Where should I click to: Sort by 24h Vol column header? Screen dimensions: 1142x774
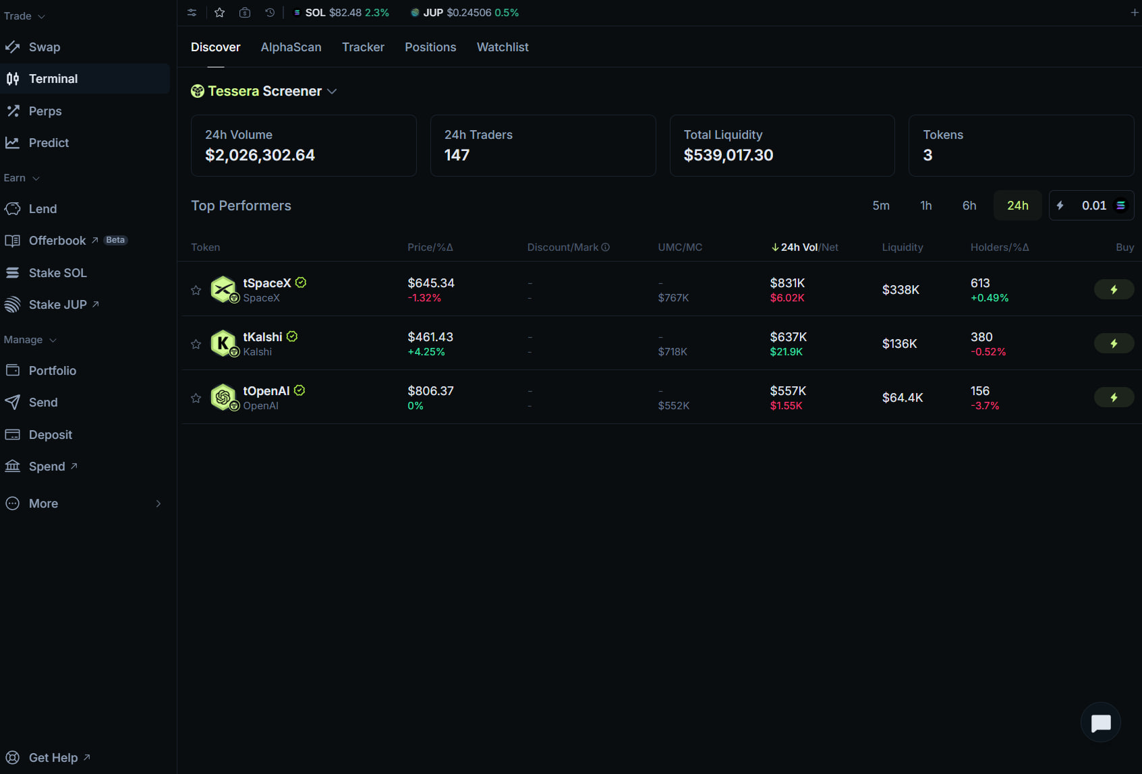click(799, 247)
